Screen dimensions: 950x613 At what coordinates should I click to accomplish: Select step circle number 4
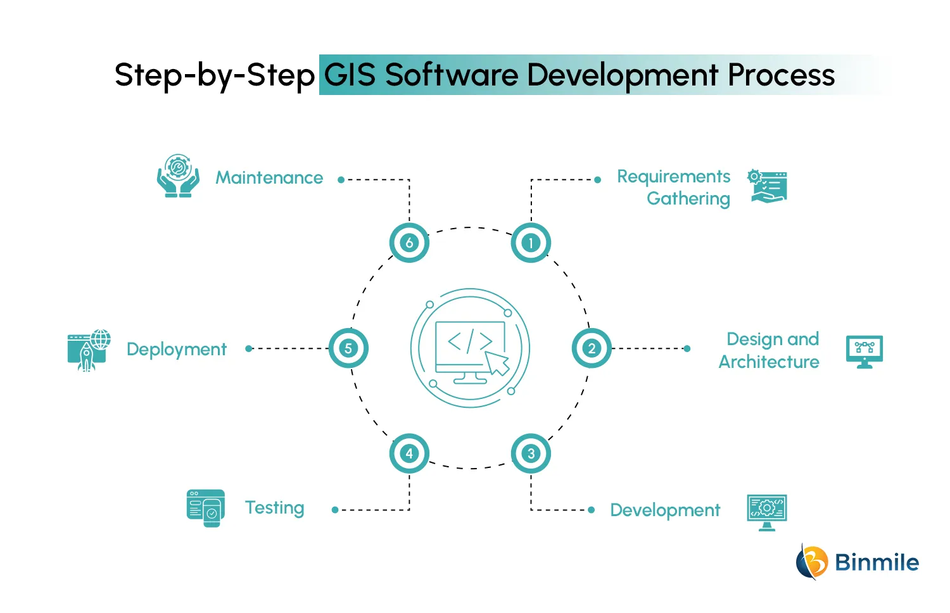[409, 453]
